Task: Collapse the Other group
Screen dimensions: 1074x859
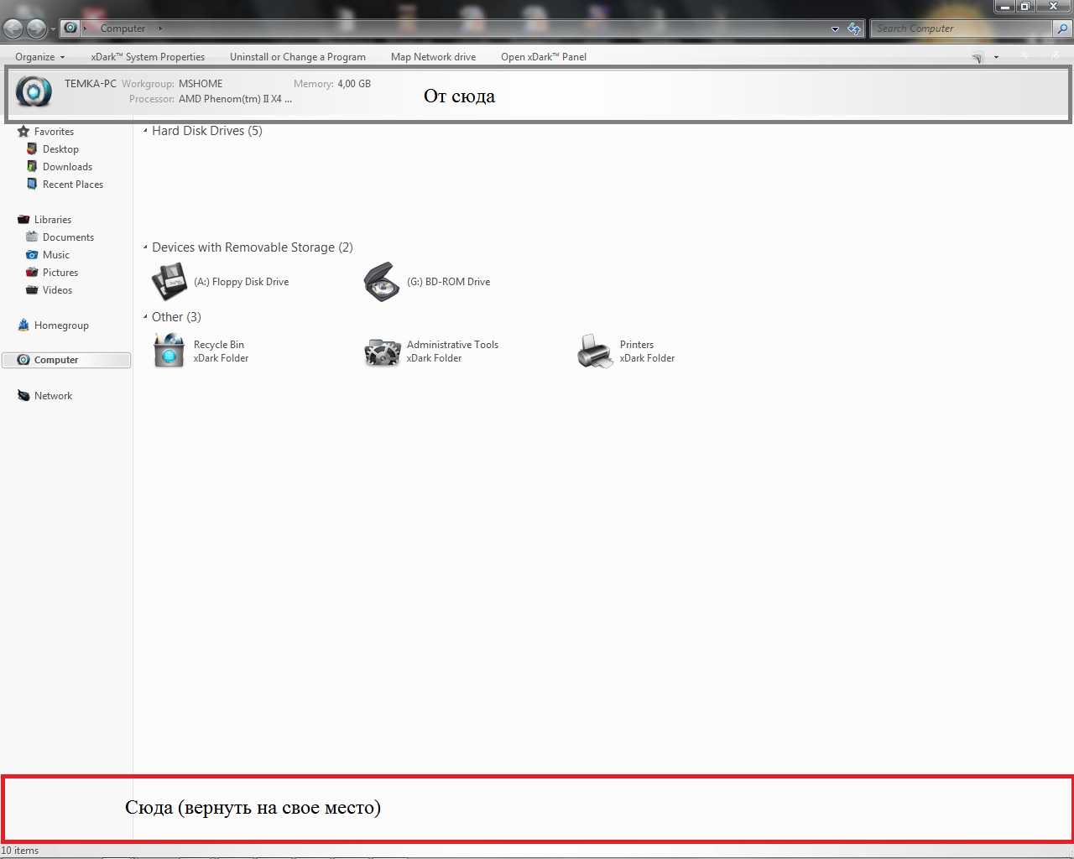Action: pyautogui.click(x=145, y=317)
